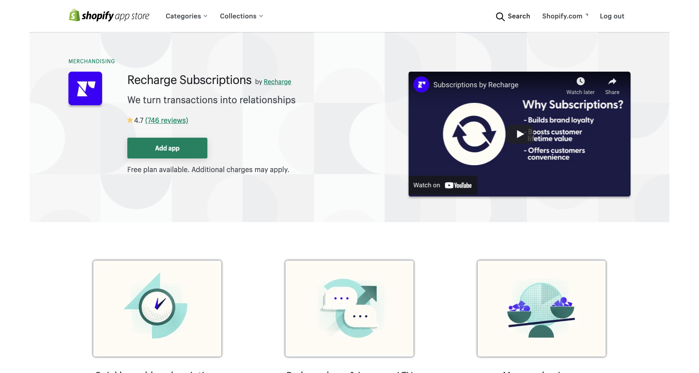Click the Add app button

pyautogui.click(x=167, y=148)
